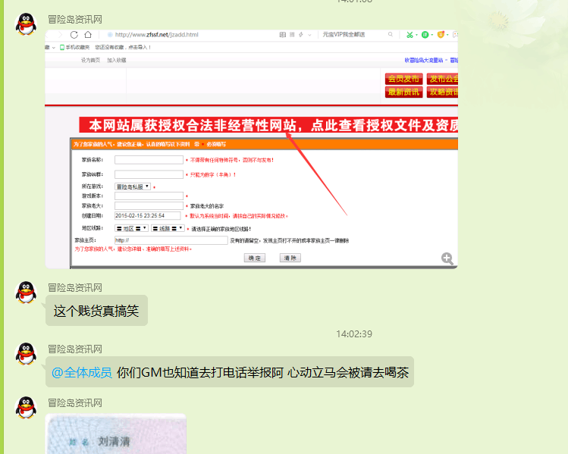Click the 家族名称 text input field
This screenshot has height=454, width=568.
point(149,160)
